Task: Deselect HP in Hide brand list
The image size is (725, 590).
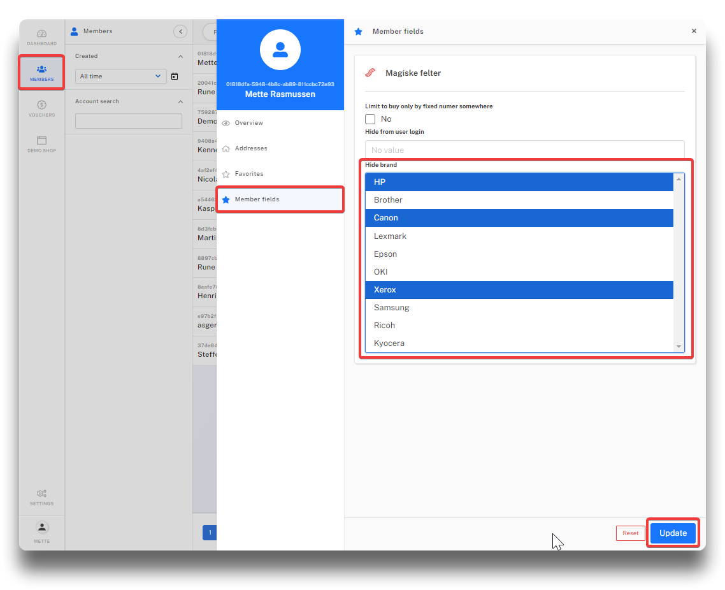Action: [x=519, y=182]
